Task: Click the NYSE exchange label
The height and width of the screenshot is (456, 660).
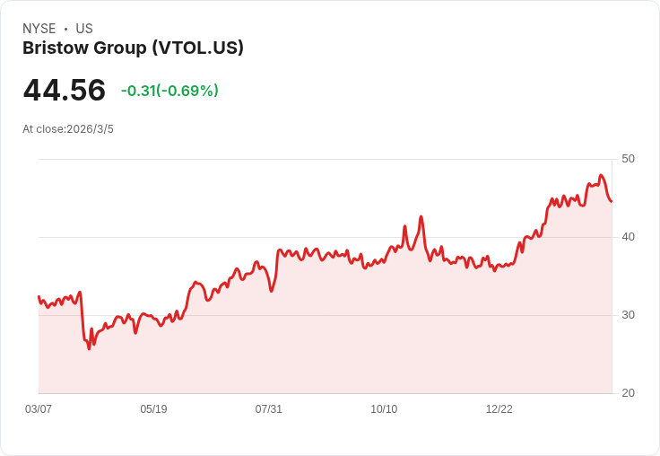Action: pos(39,29)
